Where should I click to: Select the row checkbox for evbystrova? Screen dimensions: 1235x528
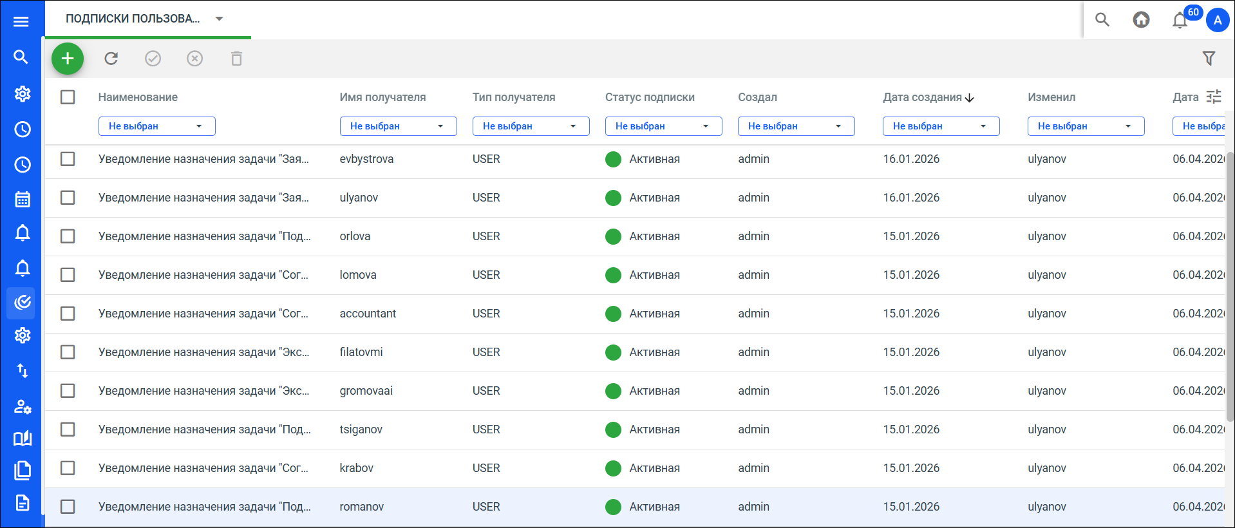coord(68,159)
